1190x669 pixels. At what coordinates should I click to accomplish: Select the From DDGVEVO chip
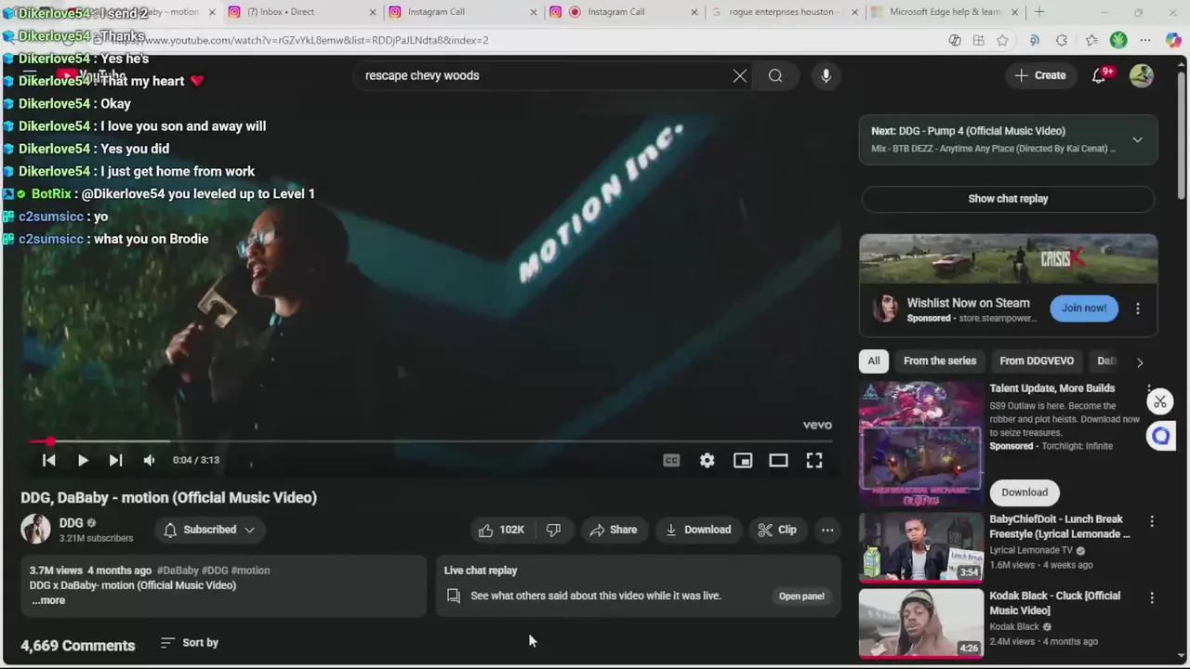pos(1037,361)
